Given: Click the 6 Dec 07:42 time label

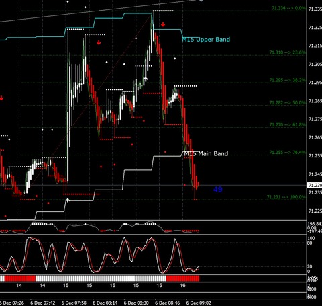Looking at the screenshot, I should click(43, 303).
